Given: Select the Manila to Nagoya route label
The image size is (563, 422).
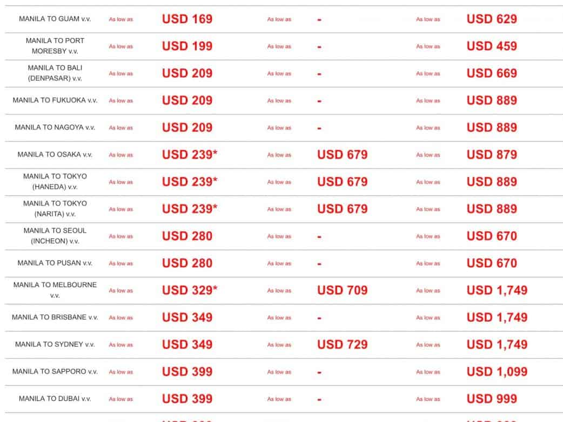Looking at the screenshot, I should tap(55, 127).
